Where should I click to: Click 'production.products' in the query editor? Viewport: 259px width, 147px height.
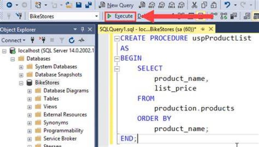pyautogui.click(x=194, y=109)
